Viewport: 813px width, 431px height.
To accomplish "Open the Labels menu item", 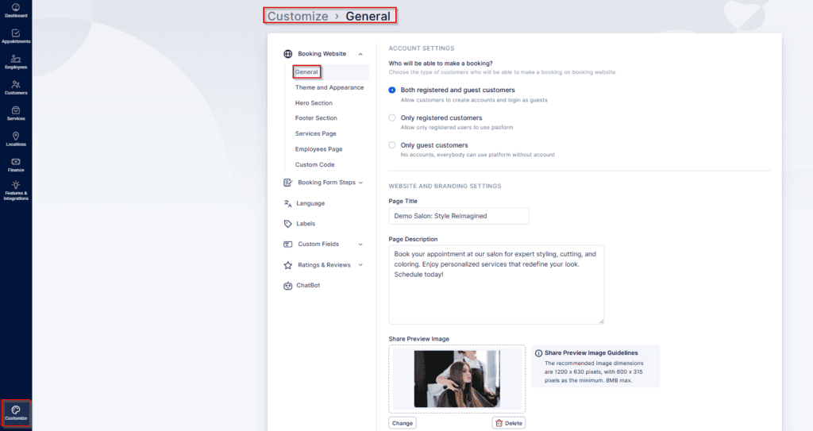I will click(x=306, y=224).
